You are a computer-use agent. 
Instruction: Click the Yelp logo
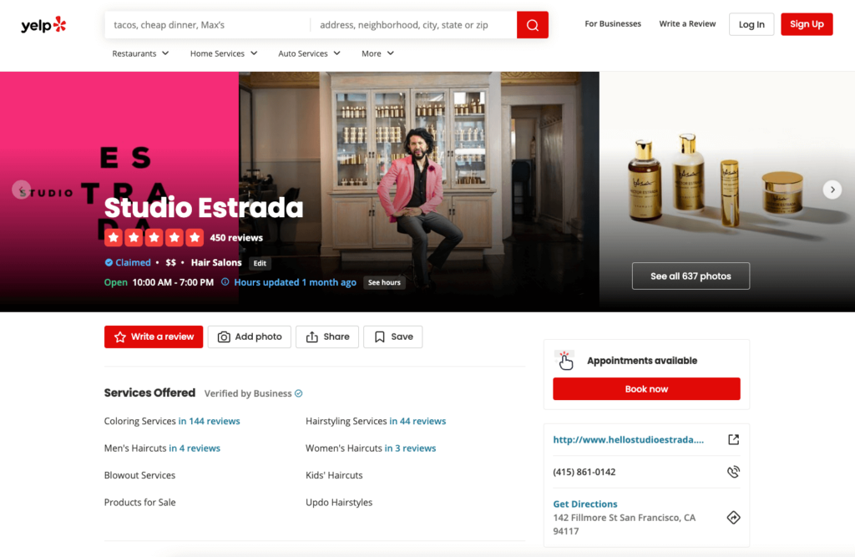(x=43, y=25)
